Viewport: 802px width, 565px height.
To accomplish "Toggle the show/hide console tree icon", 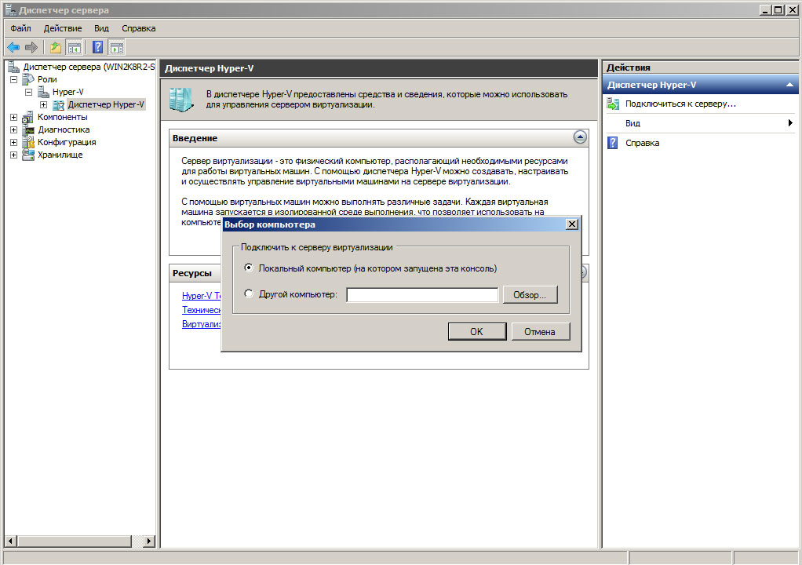I will point(75,48).
